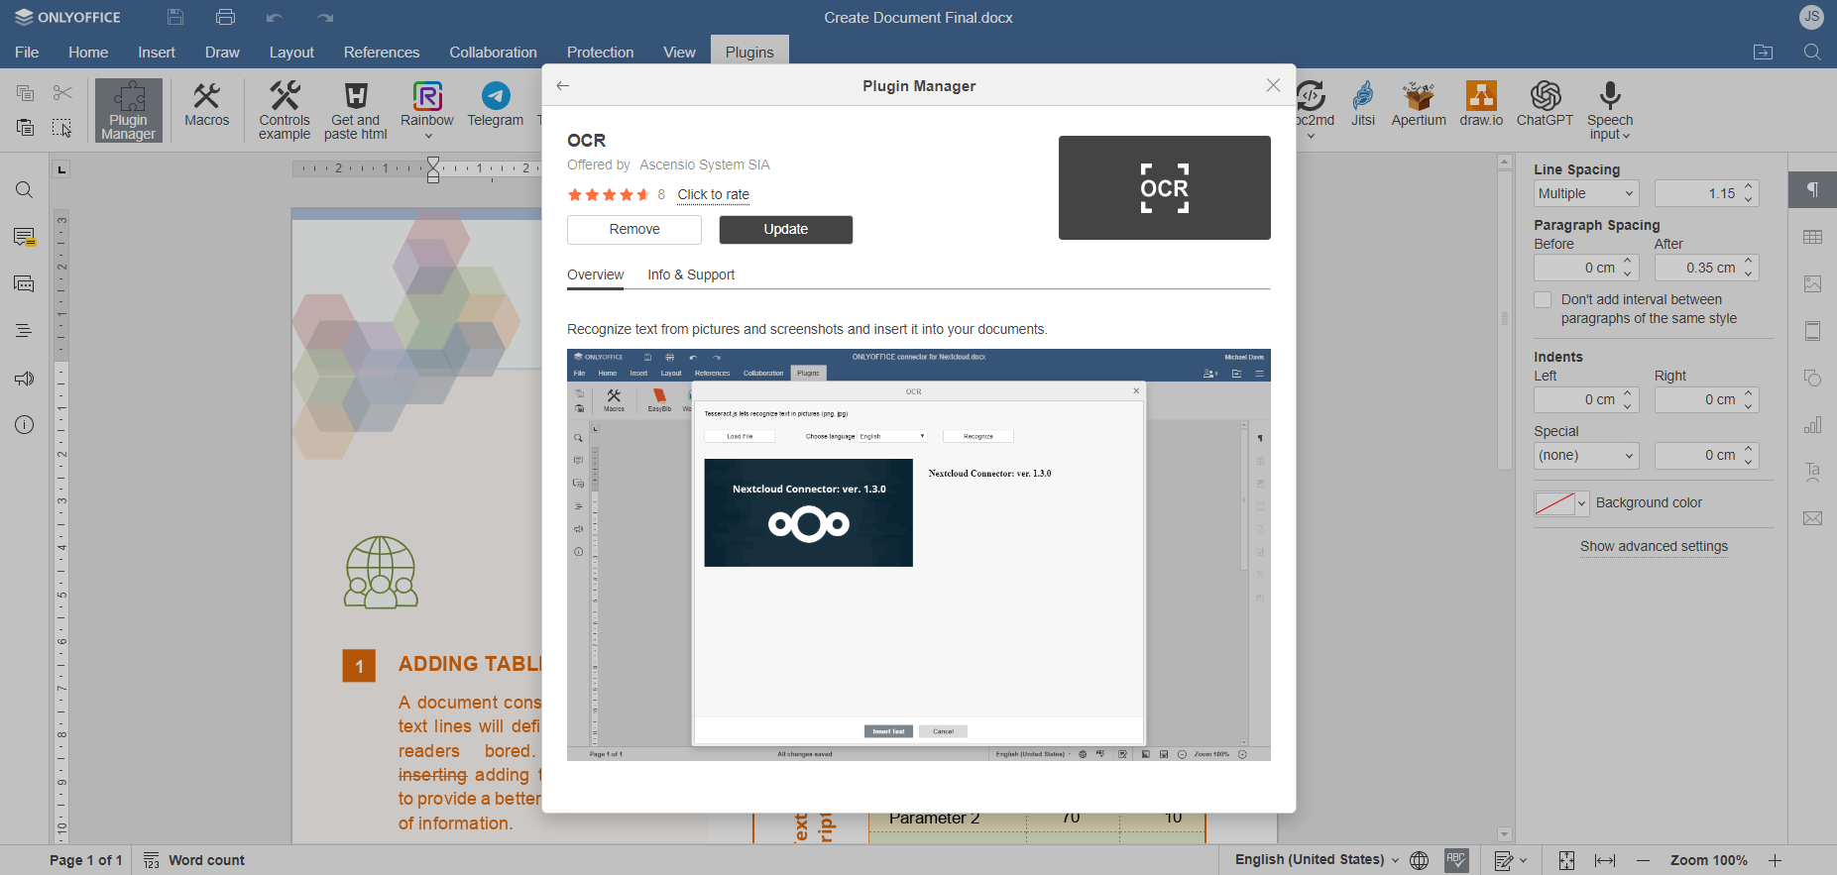This screenshot has height=875, width=1837.
Task: Paste using the paste icon
Action: click(x=26, y=127)
